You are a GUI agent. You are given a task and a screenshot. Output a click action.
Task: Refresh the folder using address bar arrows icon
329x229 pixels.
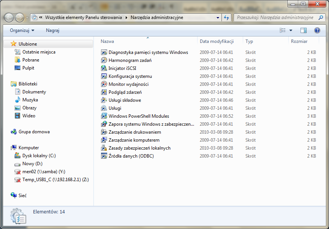[x=226, y=17]
